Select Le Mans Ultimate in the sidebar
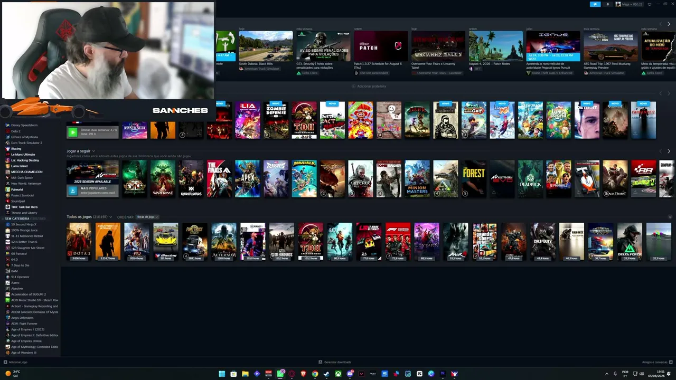Screen dimensions: 676x380 23,154
